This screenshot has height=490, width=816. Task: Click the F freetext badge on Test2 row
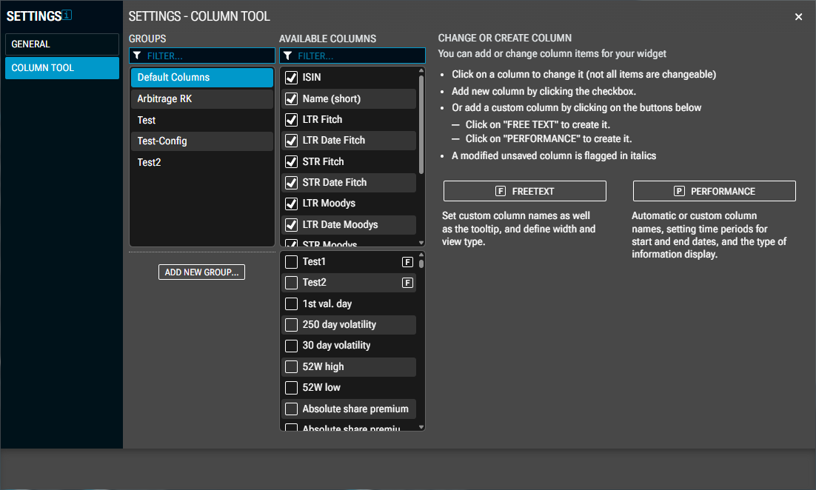click(x=407, y=283)
